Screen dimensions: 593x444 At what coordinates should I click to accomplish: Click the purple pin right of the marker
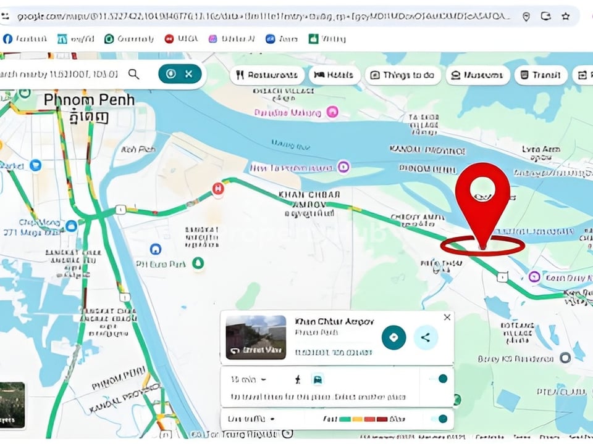tap(534, 277)
